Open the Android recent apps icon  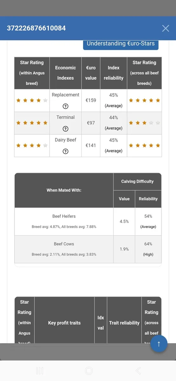coord(40,371)
